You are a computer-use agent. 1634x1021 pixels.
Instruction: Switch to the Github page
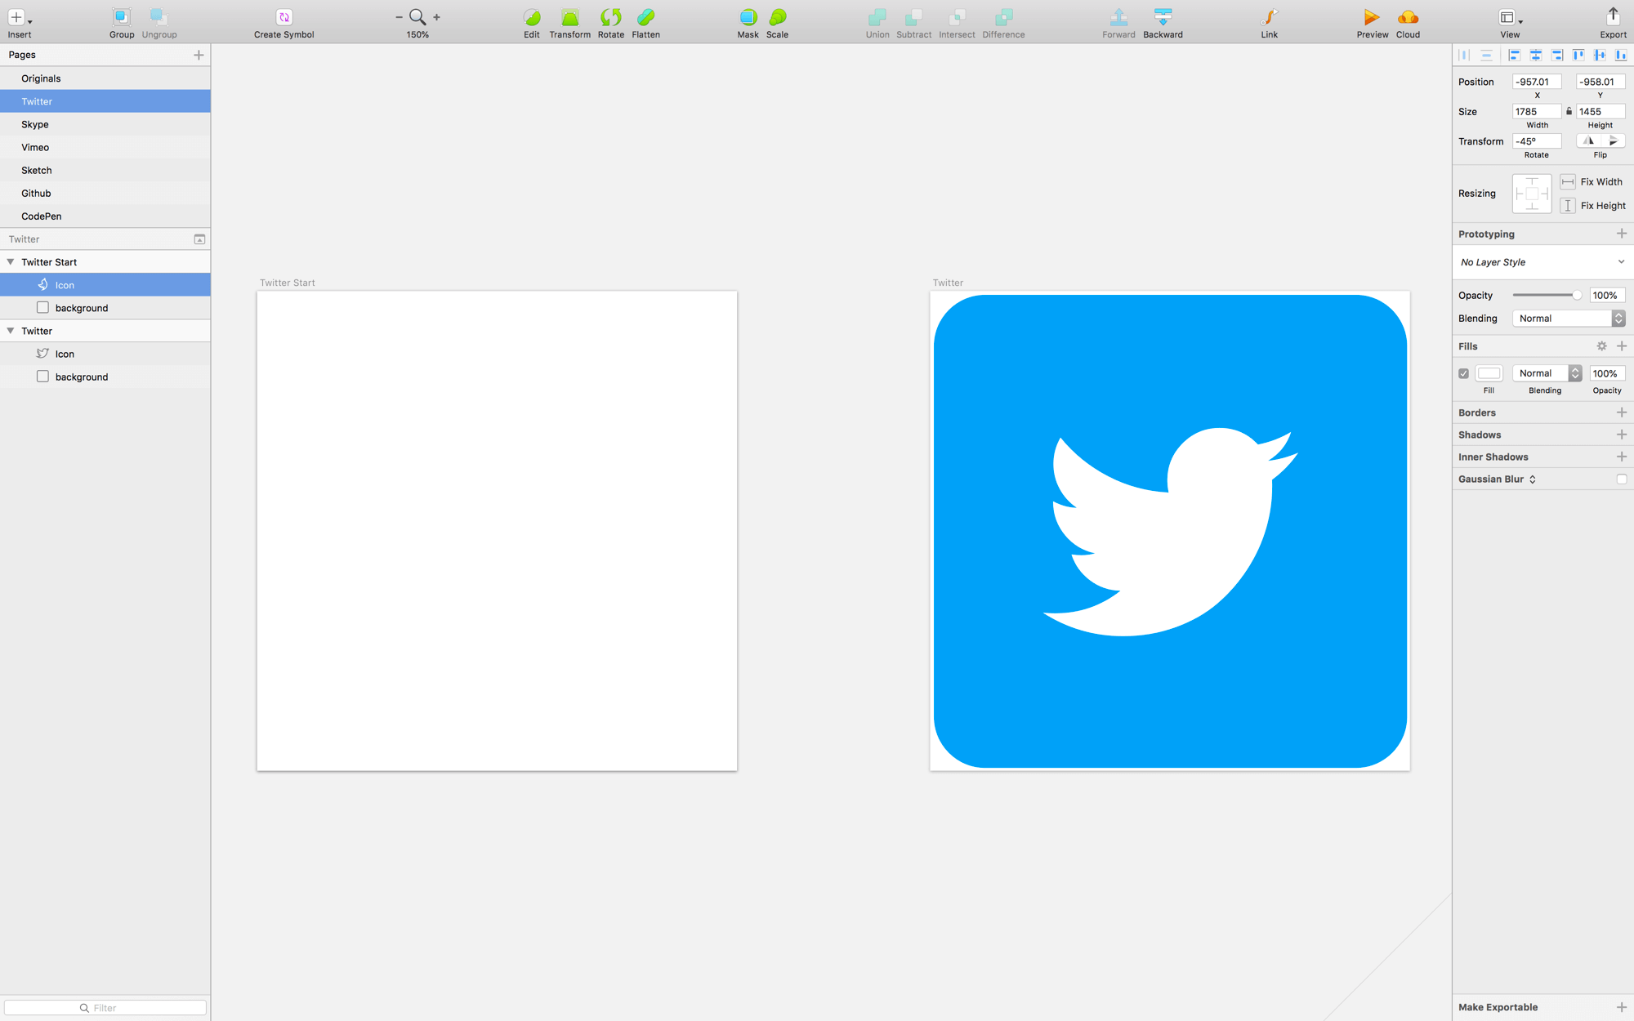click(x=105, y=193)
